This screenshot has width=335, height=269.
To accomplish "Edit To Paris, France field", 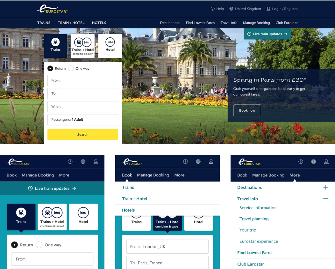I will [x=167, y=263].
